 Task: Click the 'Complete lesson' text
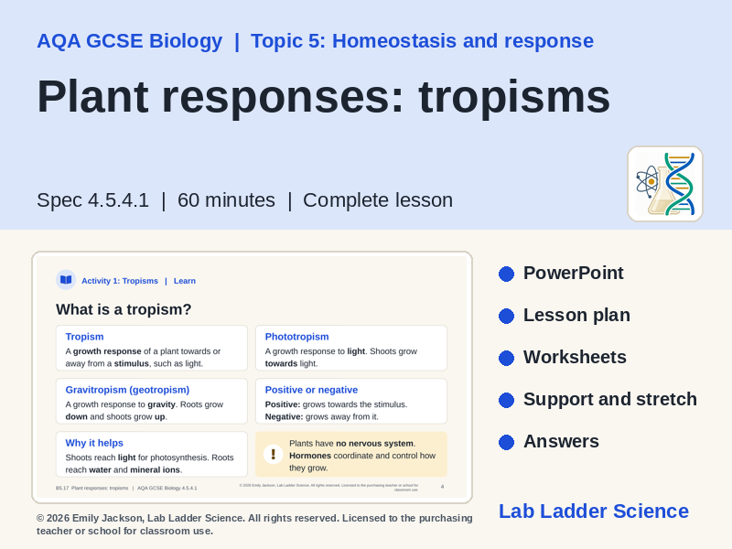tap(378, 200)
